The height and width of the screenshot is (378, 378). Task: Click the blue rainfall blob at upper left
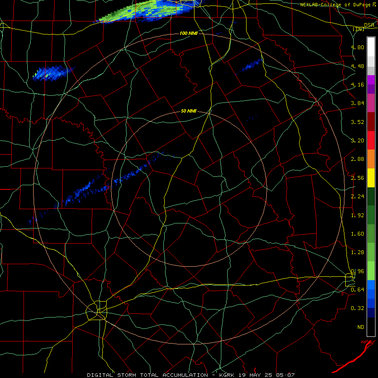[52, 73]
